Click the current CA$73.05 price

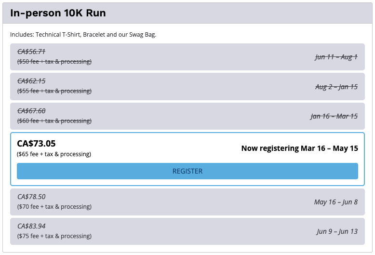36,143
